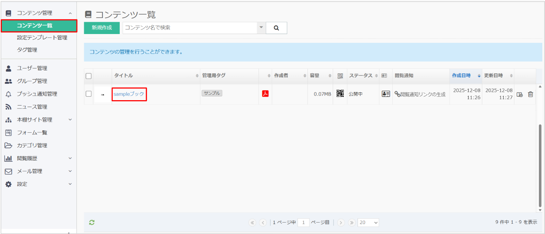
Task: Click the vertical table scrollbar
Action: pos(540,164)
